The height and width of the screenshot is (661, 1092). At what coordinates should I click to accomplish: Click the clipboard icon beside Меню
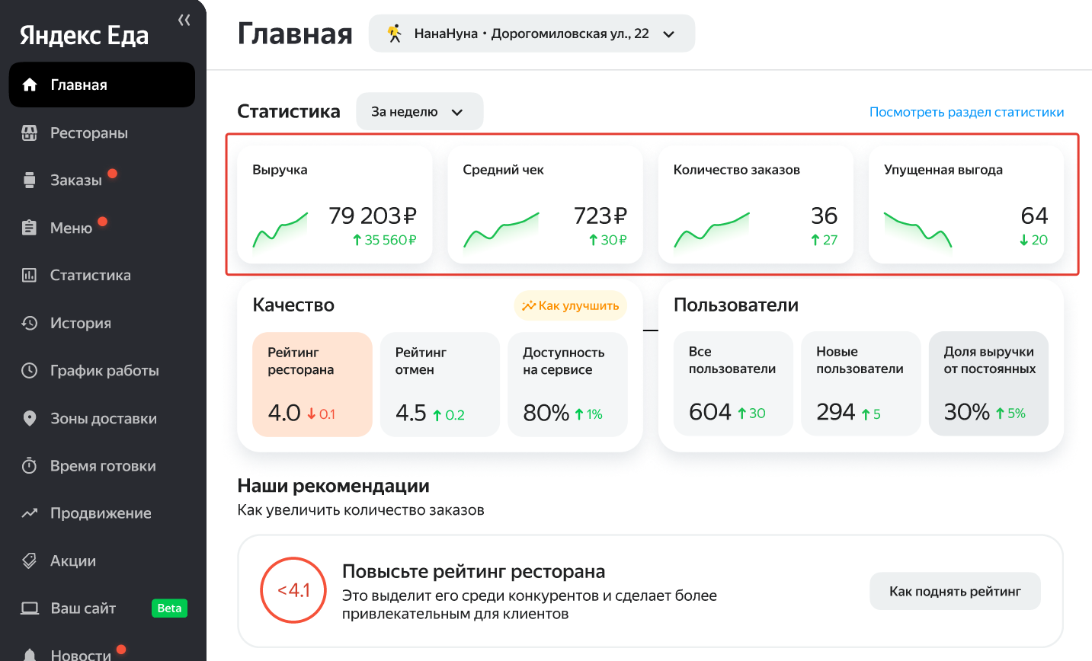coord(29,228)
